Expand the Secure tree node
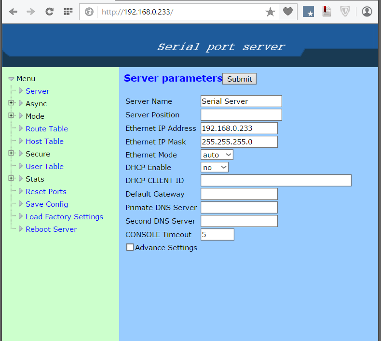This screenshot has height=341, width=381. tap(11, 153)
